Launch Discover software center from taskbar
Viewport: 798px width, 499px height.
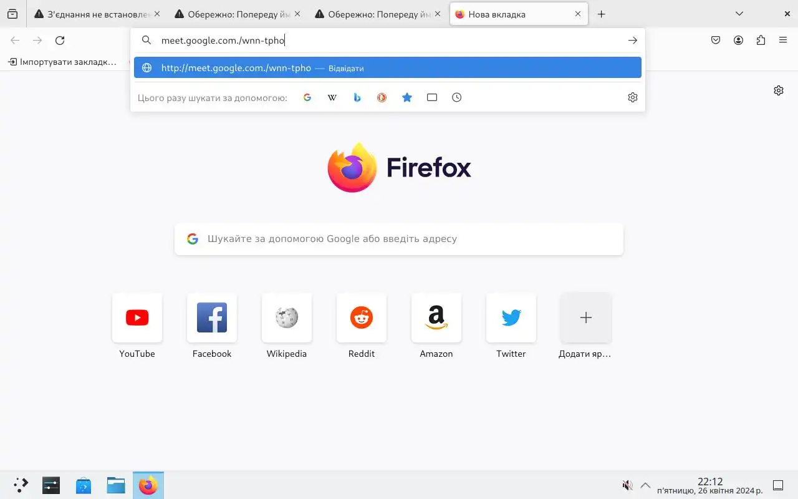pos(84,485)
